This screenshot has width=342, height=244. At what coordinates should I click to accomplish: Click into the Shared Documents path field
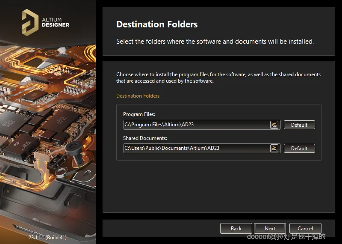(196, 148)
